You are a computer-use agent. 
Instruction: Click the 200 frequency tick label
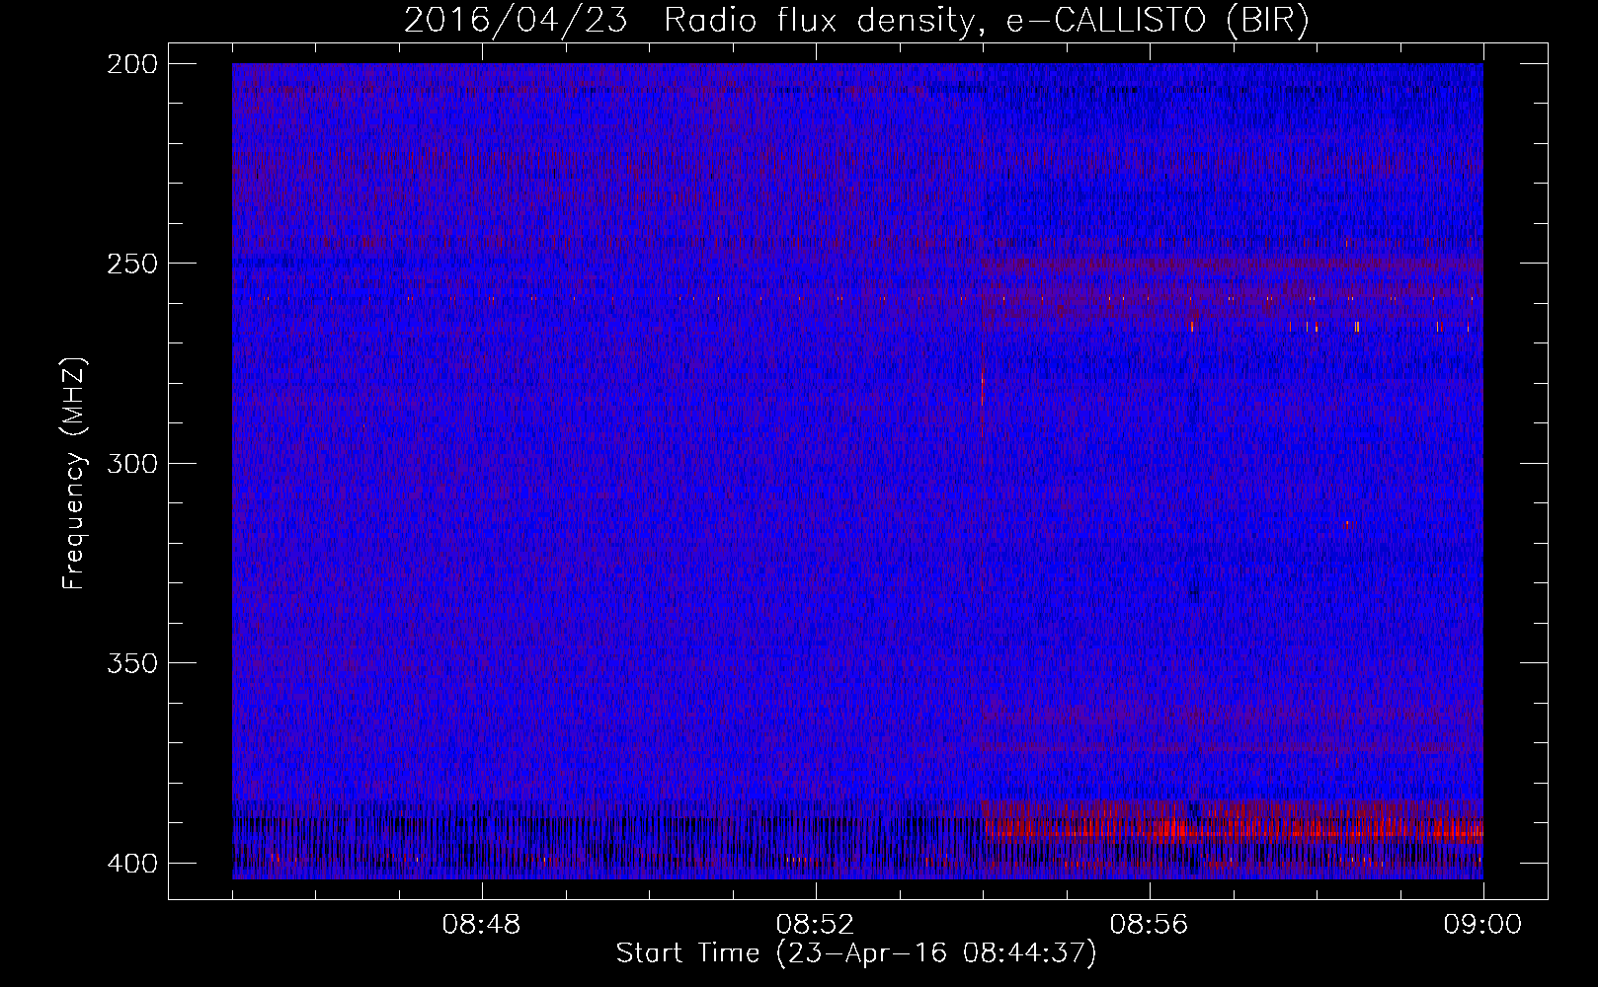[131, 64]
